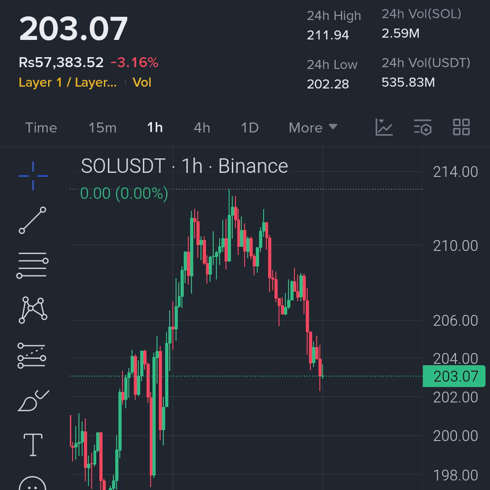Switch to the 15m timeframe
The height and width of the screenshot is (490, 490).
103,128
